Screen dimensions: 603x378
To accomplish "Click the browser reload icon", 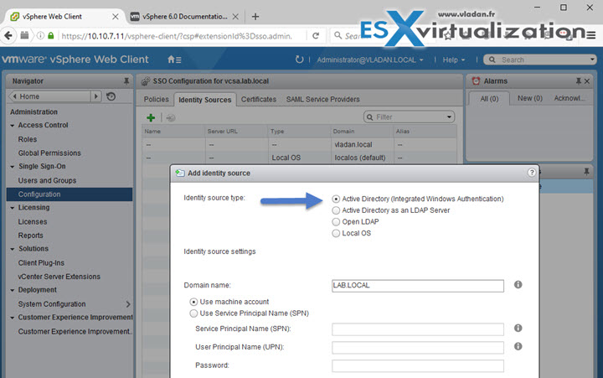I will click(x=316, y=36).
